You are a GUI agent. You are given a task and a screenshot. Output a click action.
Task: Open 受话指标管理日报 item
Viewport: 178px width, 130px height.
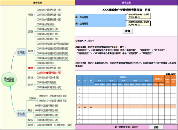coord(52,49)
